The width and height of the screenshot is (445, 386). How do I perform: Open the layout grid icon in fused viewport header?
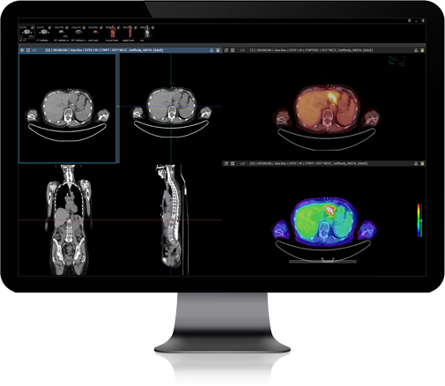pos(233,50)
